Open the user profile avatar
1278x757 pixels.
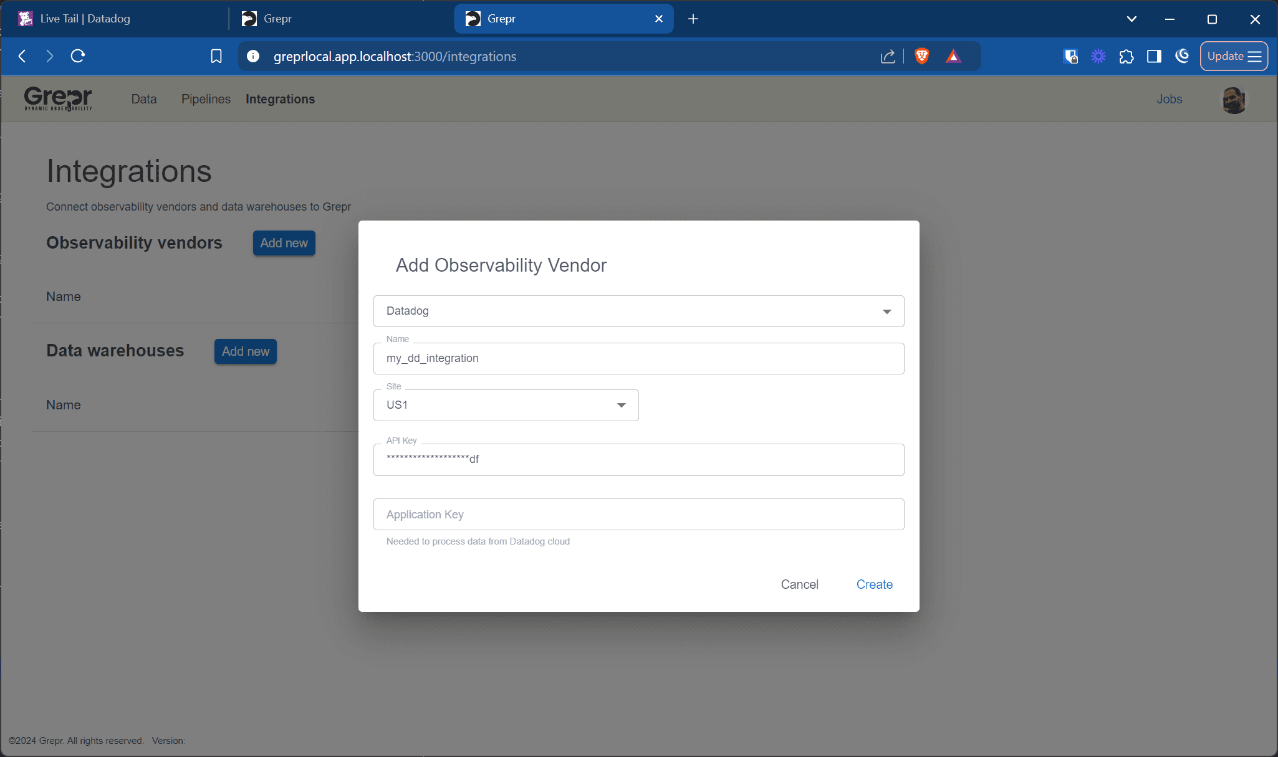pos(1234,100)
